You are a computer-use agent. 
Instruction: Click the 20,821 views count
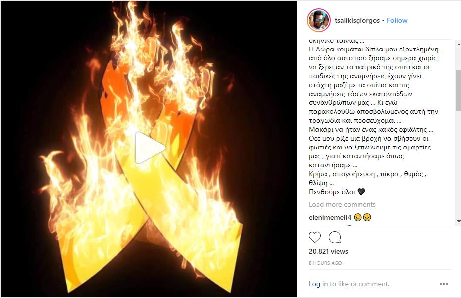coord(328,251)
